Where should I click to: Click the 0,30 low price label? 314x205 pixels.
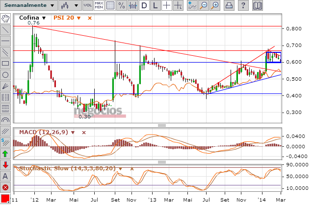(x=84, y=116)
